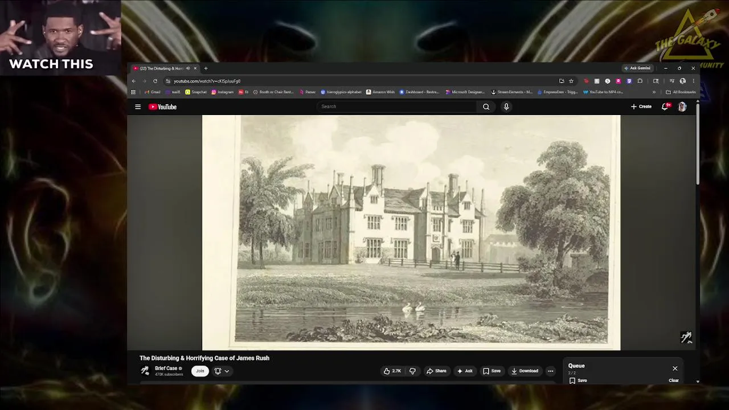The width and height of the screenshot is (729, 410).
Task: Open the Amazon Wish bookmark
Action: (380, 92)
